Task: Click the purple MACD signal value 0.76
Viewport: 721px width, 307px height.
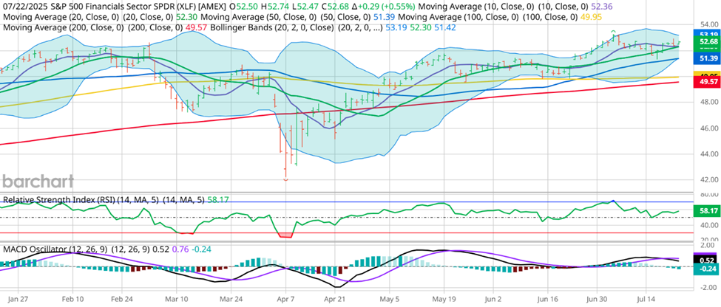Action: 180,249
